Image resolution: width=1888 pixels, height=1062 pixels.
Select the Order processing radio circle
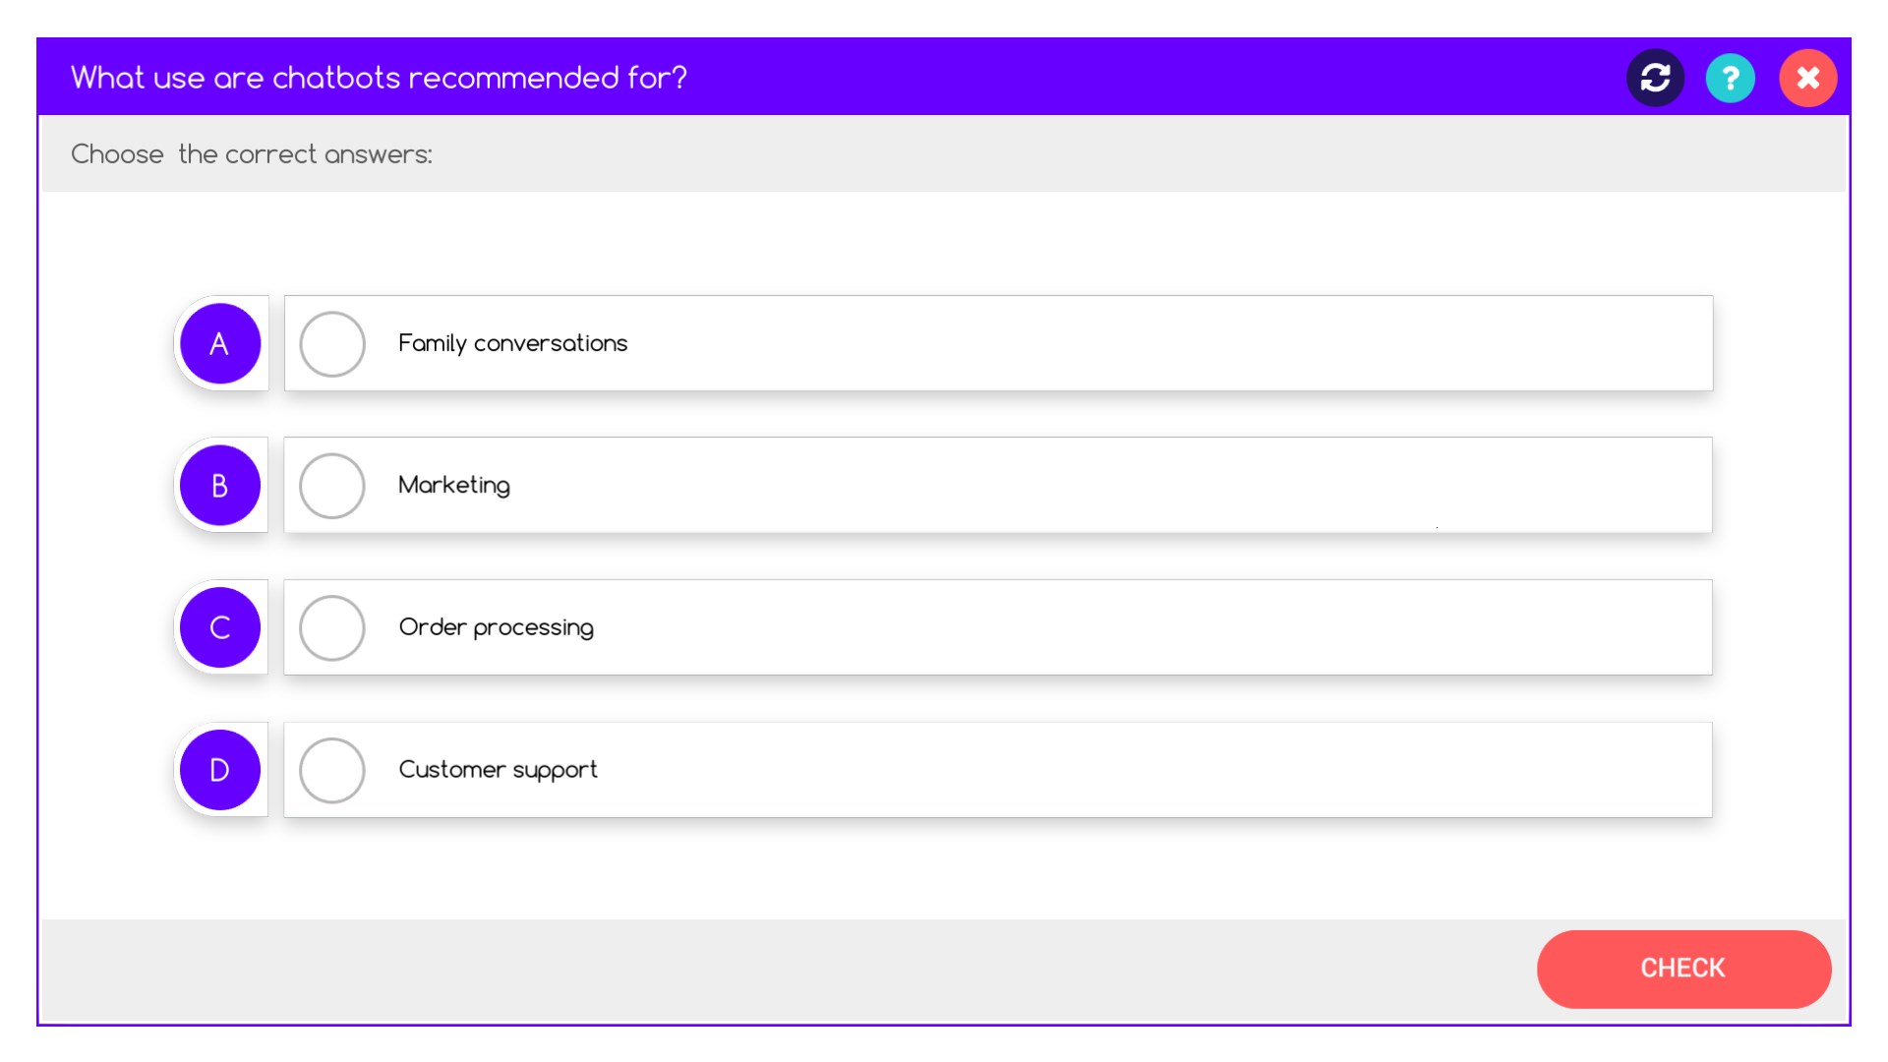[332, 627]
